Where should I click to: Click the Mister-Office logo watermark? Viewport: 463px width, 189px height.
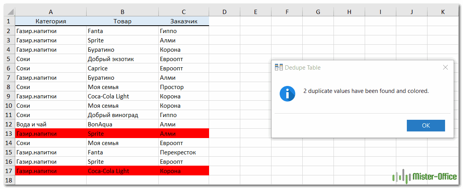(x=424, y=177)
